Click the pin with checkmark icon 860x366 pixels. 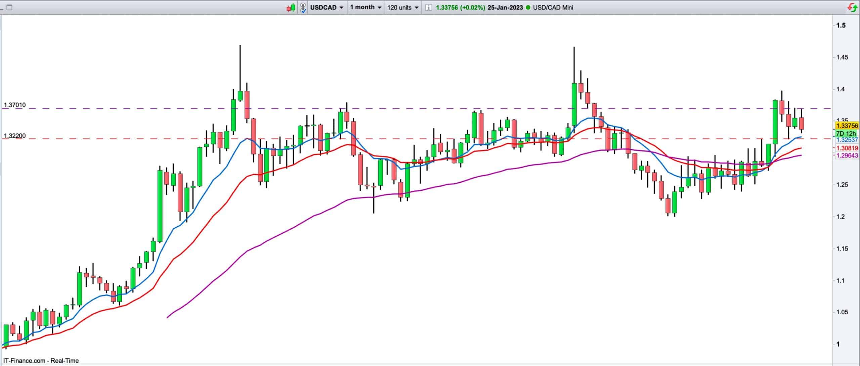(303, 7)
